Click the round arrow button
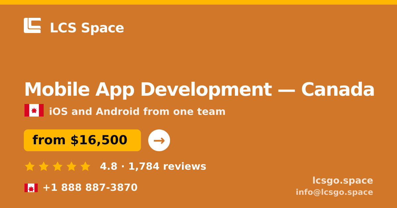 click(159, 140)
